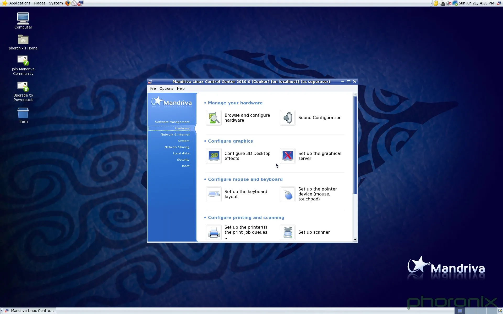Click the mail envelope launcher in top panel
This screenshot has height=314, width=503.
point(74,3)
